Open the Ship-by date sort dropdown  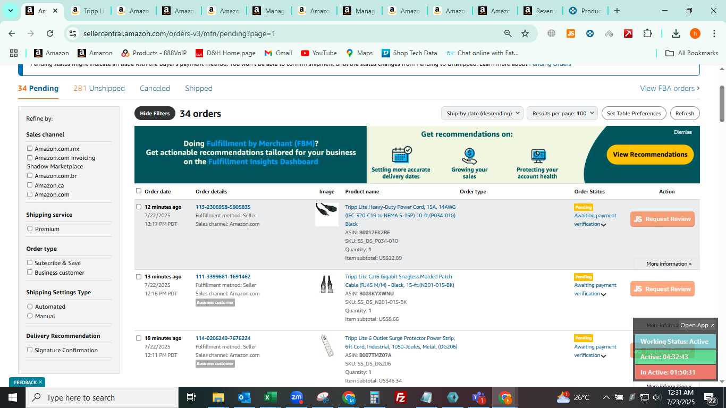(x=483, y=113)
